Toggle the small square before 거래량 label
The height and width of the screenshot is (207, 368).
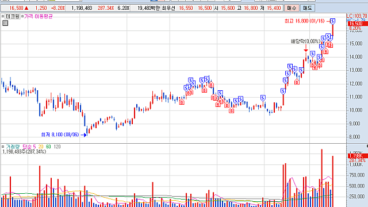point(3,147)
